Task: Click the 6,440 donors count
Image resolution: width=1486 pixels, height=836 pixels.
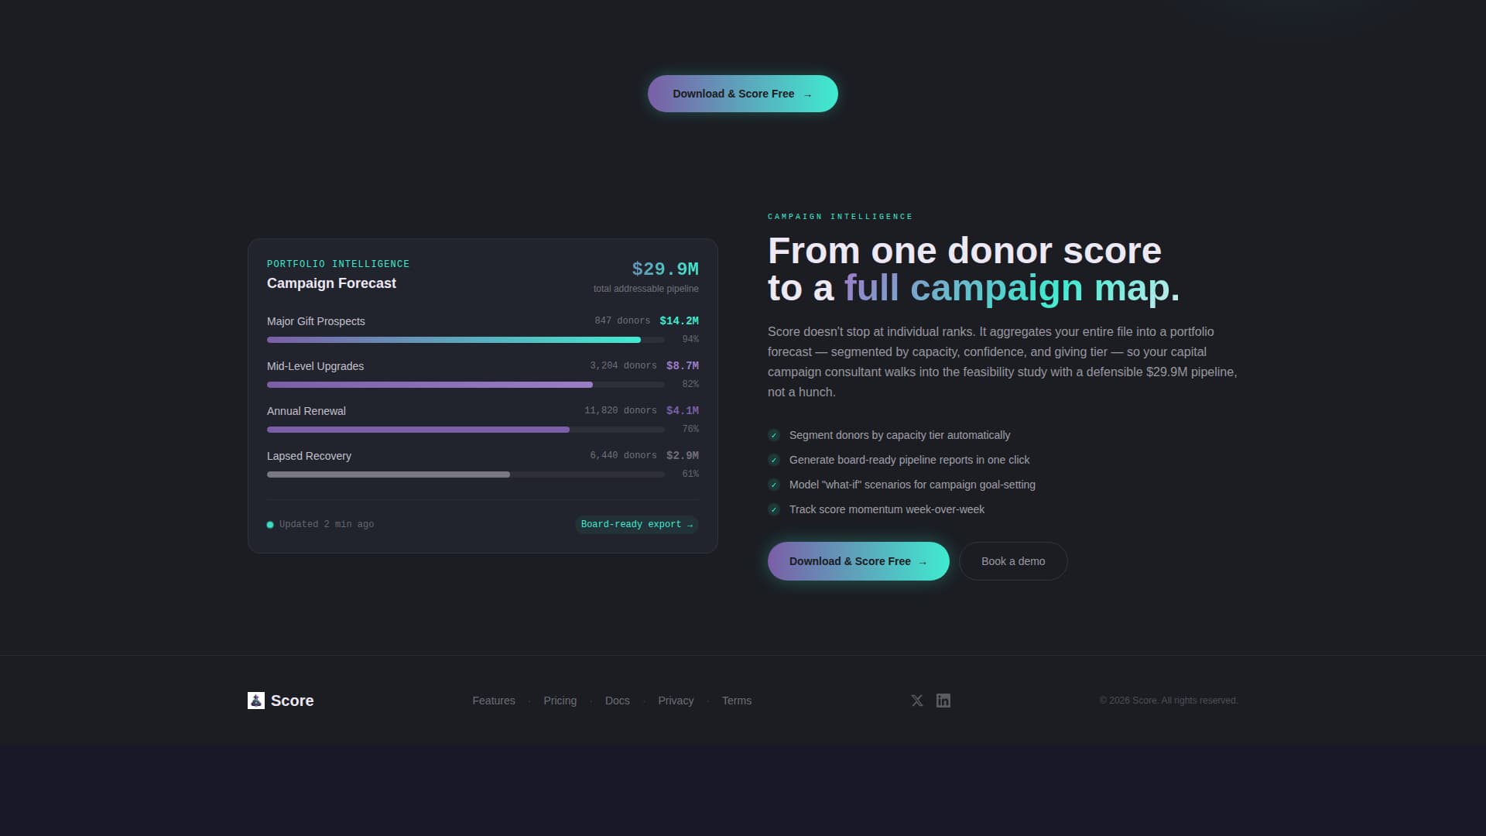Action: [x=623, y=455]
